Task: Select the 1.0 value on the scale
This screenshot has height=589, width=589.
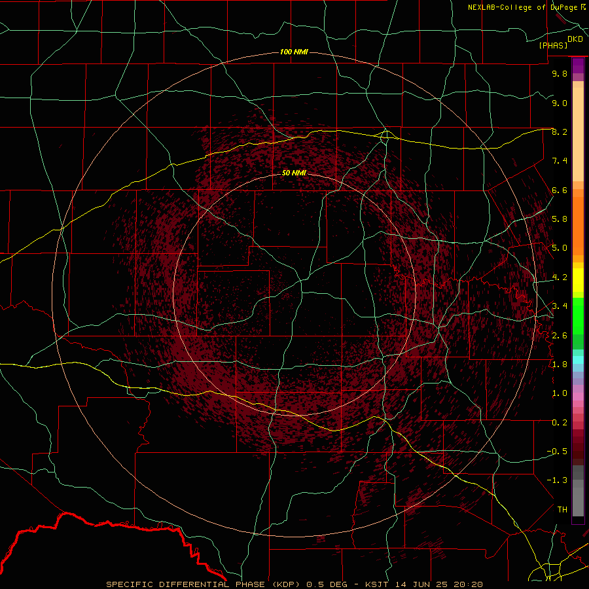Action: (x=560, y=393)
